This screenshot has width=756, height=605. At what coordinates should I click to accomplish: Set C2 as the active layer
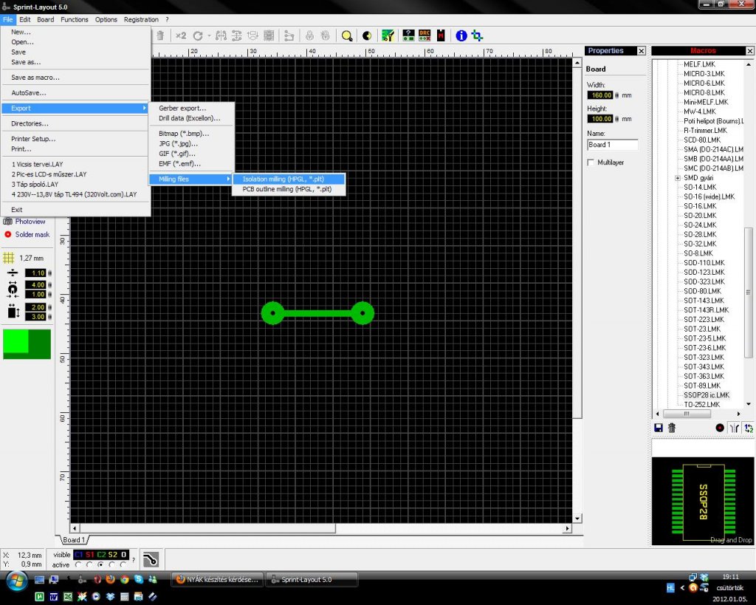pyautogui.click(x=100, y=565)
